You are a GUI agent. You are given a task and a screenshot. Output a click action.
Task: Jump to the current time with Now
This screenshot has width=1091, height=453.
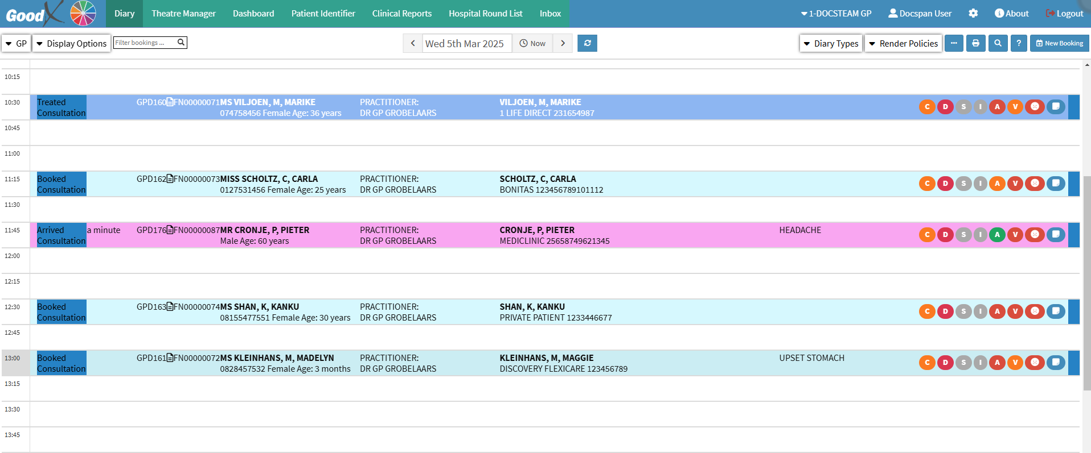tap(532, 43)
